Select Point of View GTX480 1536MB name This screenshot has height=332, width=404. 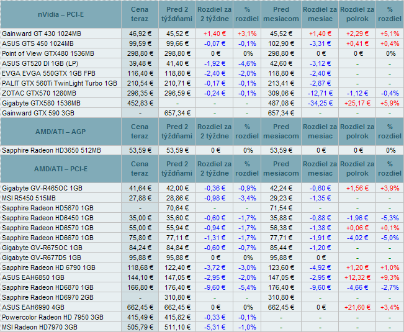tap(48, 53)
